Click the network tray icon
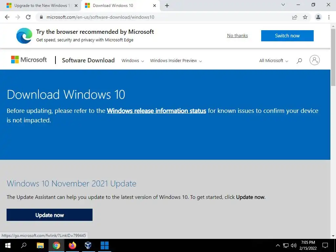 (286, 245)
